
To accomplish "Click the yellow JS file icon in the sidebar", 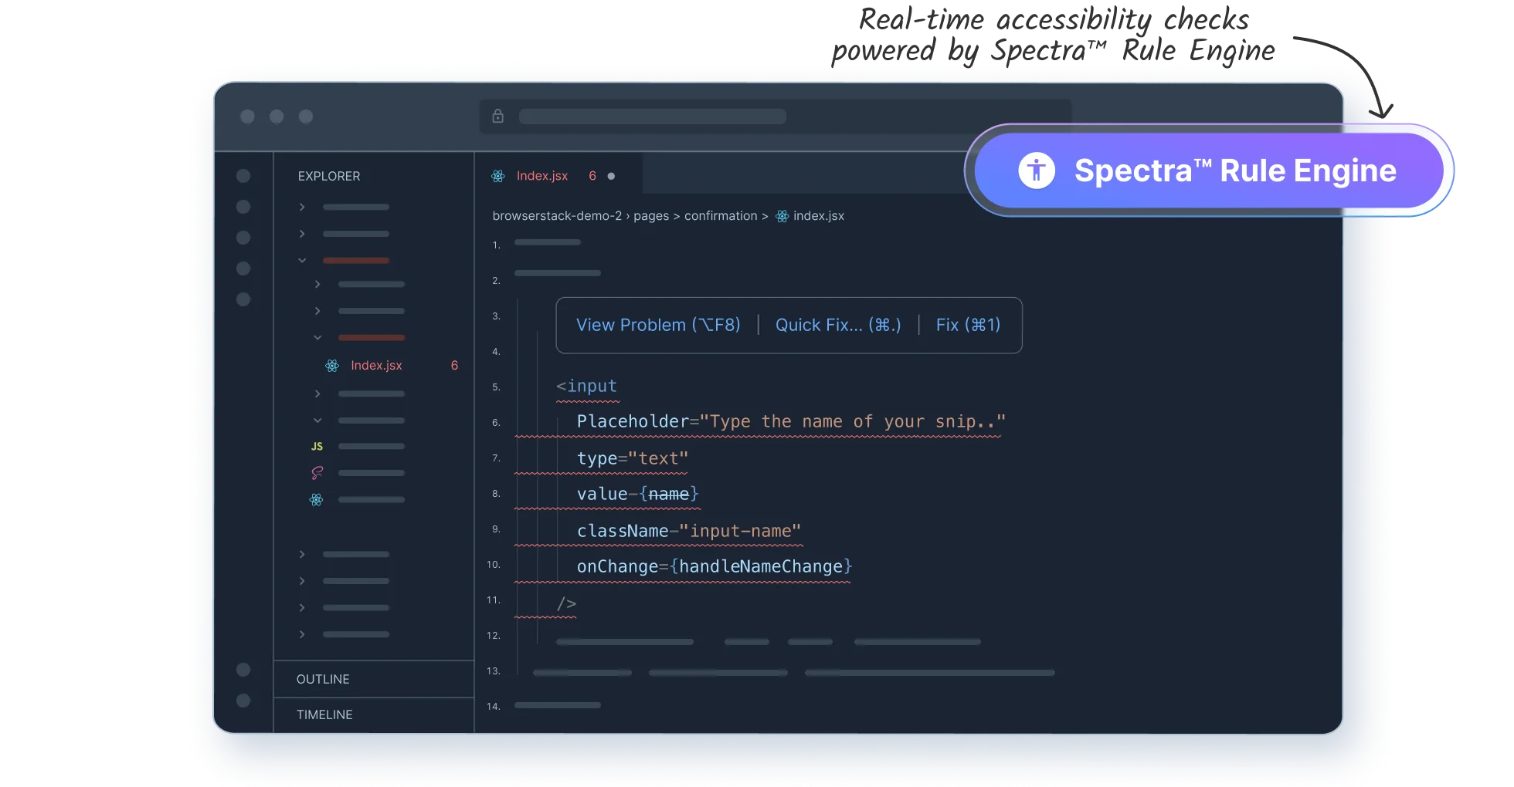I will pos(315,446).
